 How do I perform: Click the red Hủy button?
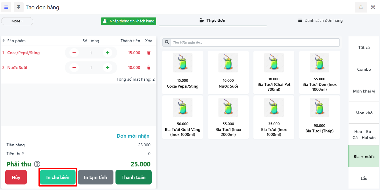(x=16, y=177)
